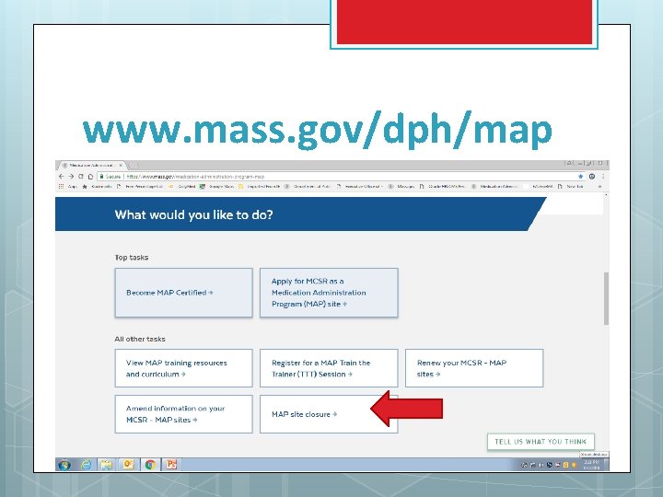Click the 'All other tasks' label
This screenshot has width=663, height=497.
140,339
